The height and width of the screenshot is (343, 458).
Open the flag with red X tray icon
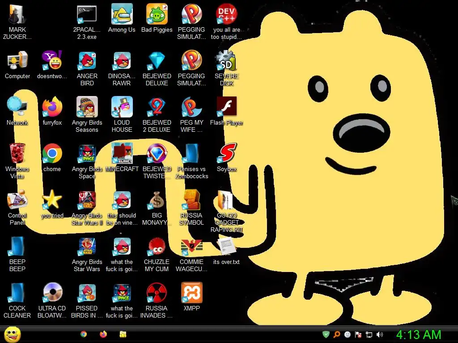(x=358, y=335)
